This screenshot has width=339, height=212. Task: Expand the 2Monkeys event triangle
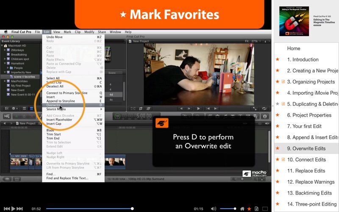click(x=5, y=50)
